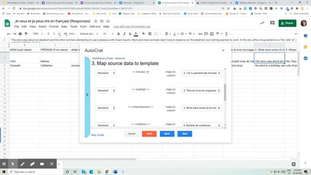
Task: Click the Insert chart icon
Action: (x=212, y=34)
